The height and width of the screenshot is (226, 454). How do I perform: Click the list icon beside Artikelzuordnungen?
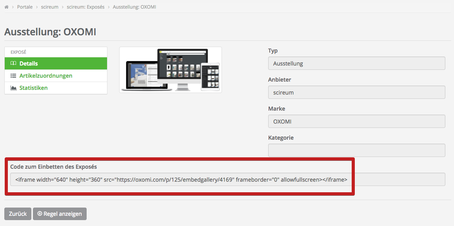(x=13, y=76)
